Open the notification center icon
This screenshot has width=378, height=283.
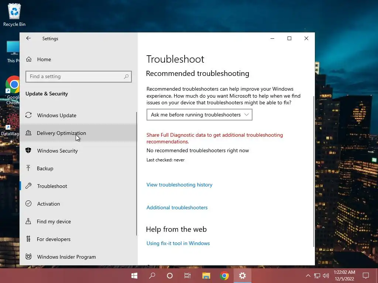click(366, 276)
